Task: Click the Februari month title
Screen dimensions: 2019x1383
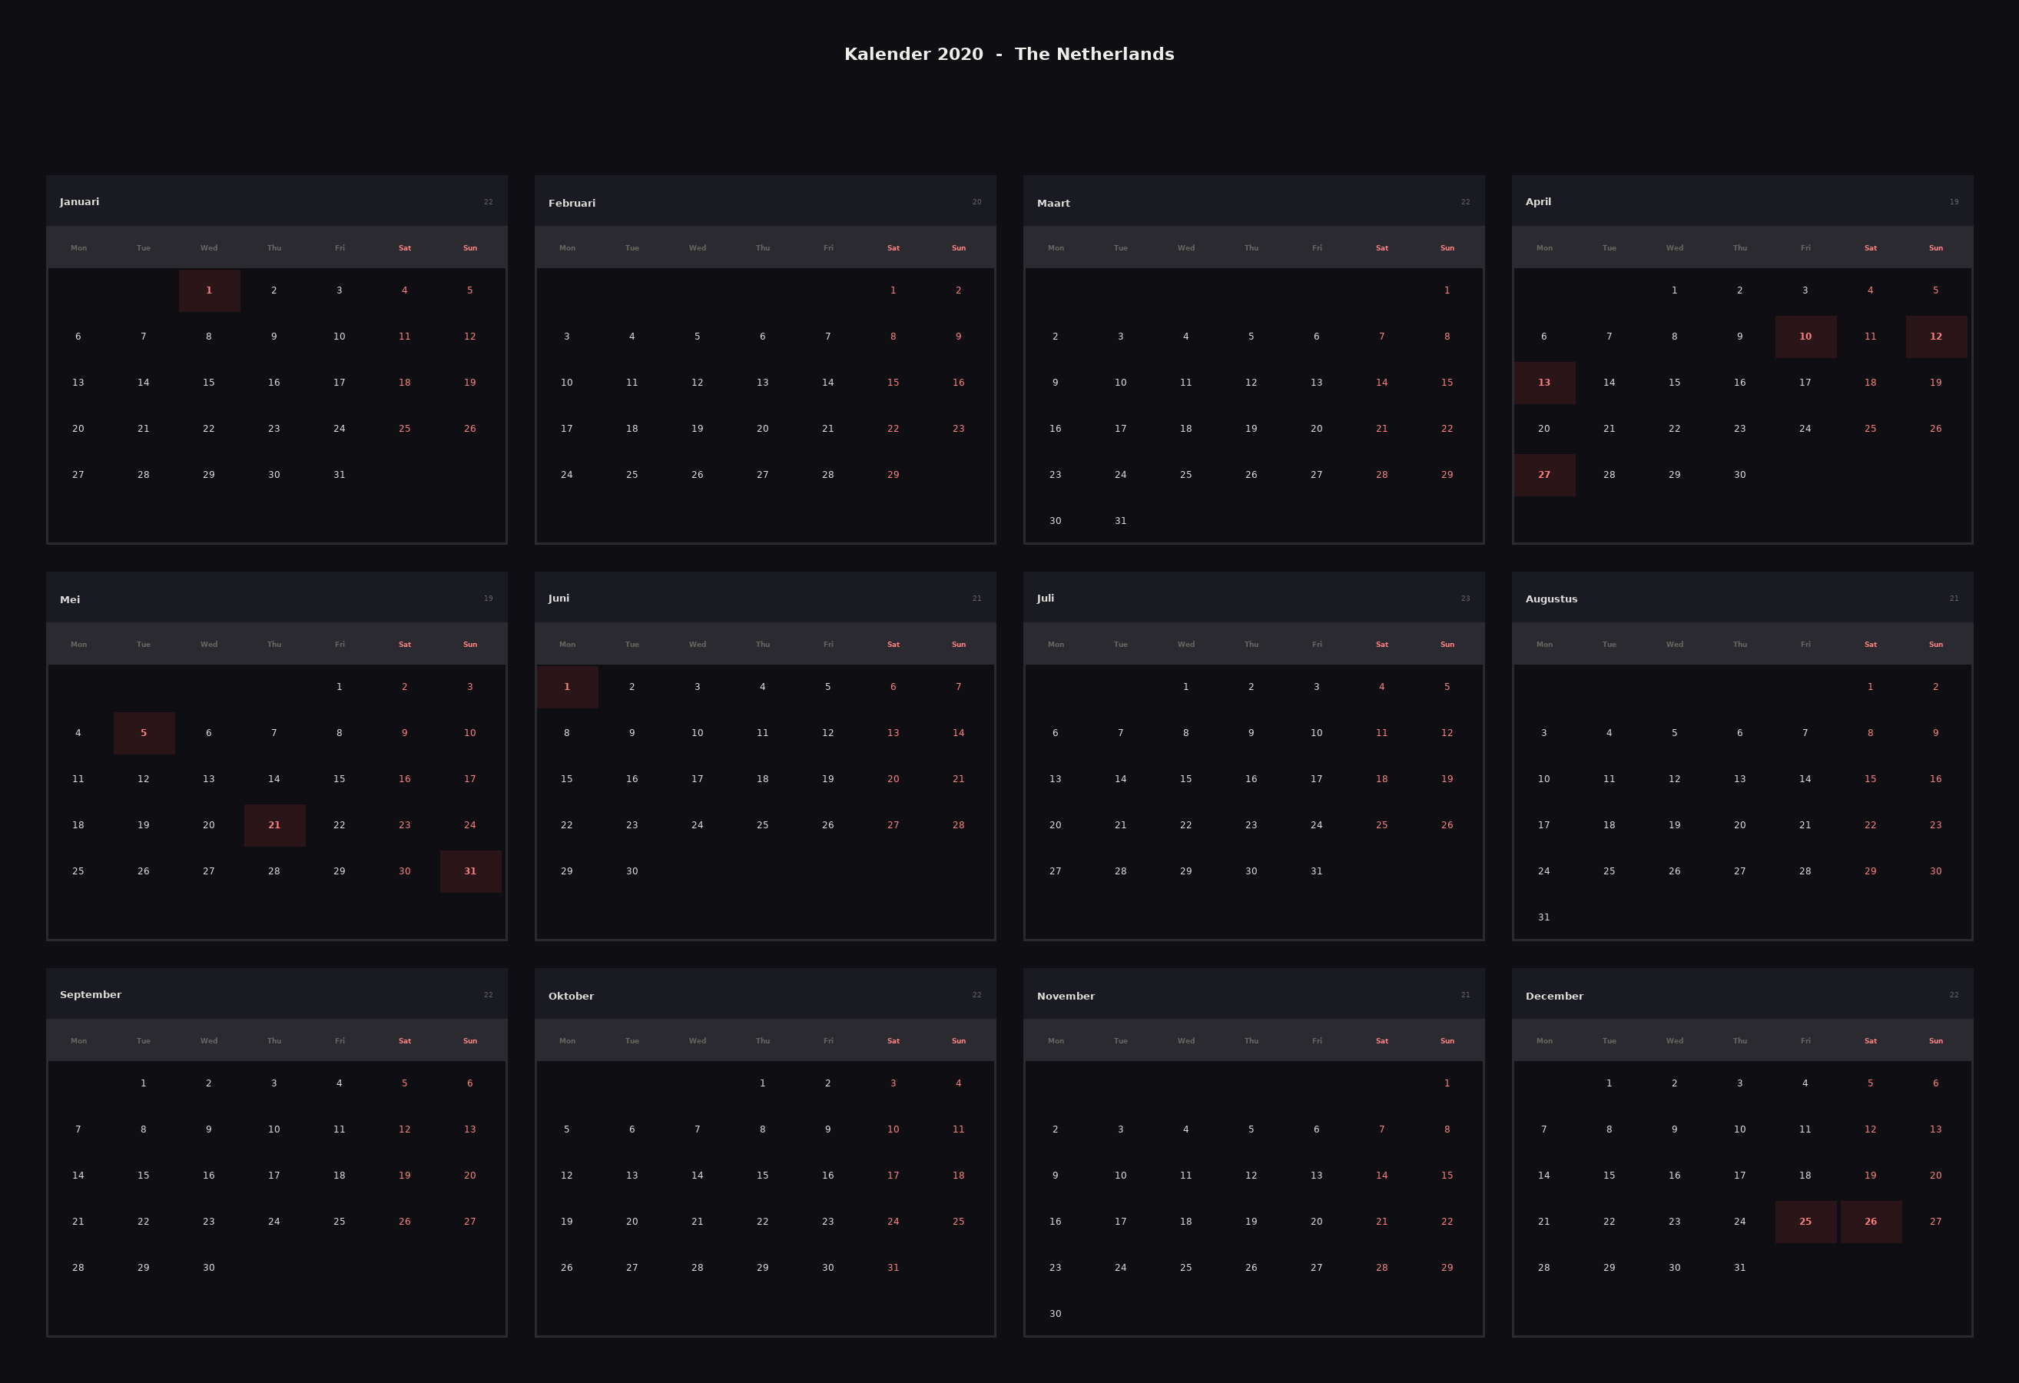Action: click(x=572, y=204)
